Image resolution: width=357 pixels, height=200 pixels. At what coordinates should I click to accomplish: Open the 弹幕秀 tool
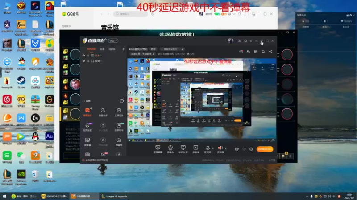tap(119, 142)
